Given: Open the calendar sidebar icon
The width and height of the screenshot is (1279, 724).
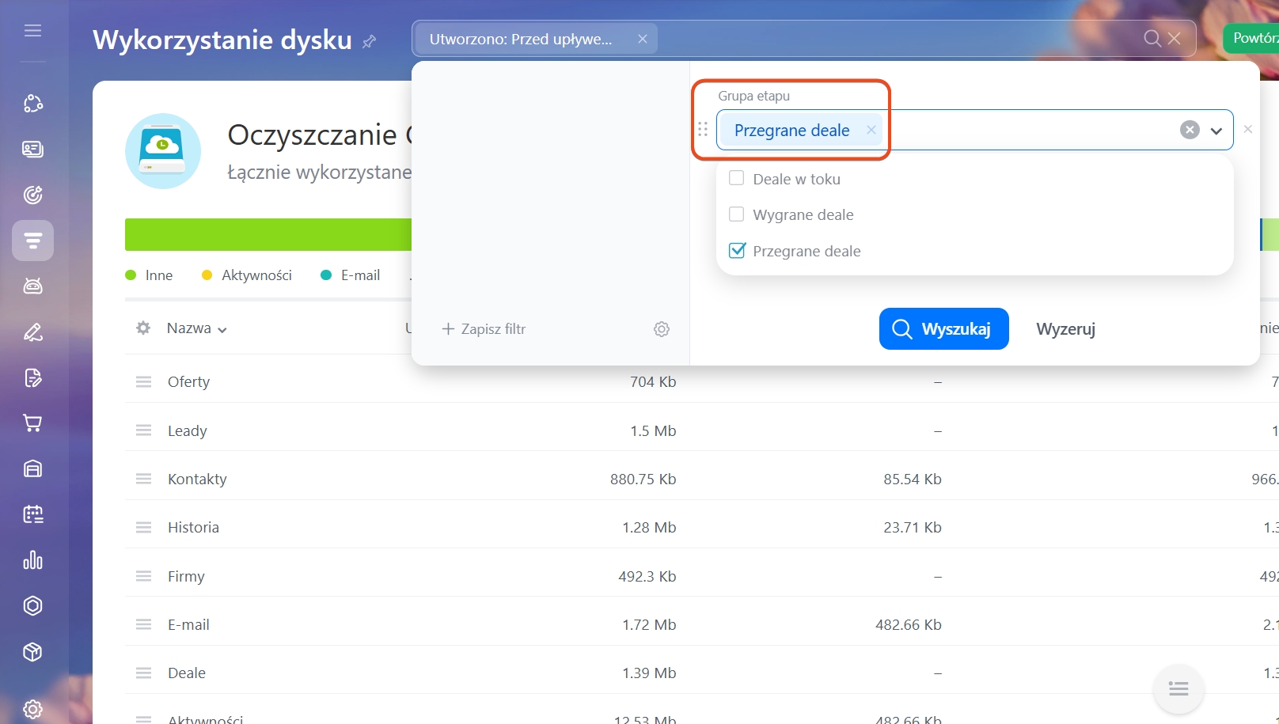Looking at the screenshot, I should click(x=32, y=514).
